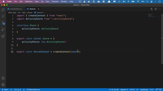Open the Run and Debug view

tap(3, 30)
